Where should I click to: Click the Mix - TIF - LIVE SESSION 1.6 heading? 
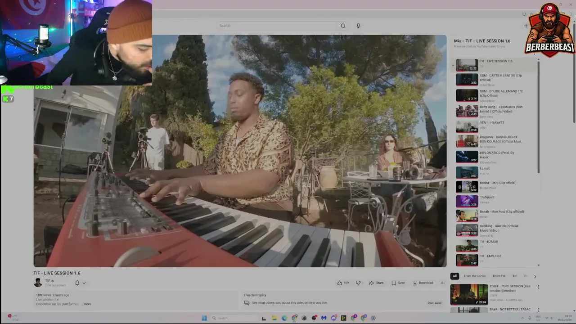[x=482, y=41]
